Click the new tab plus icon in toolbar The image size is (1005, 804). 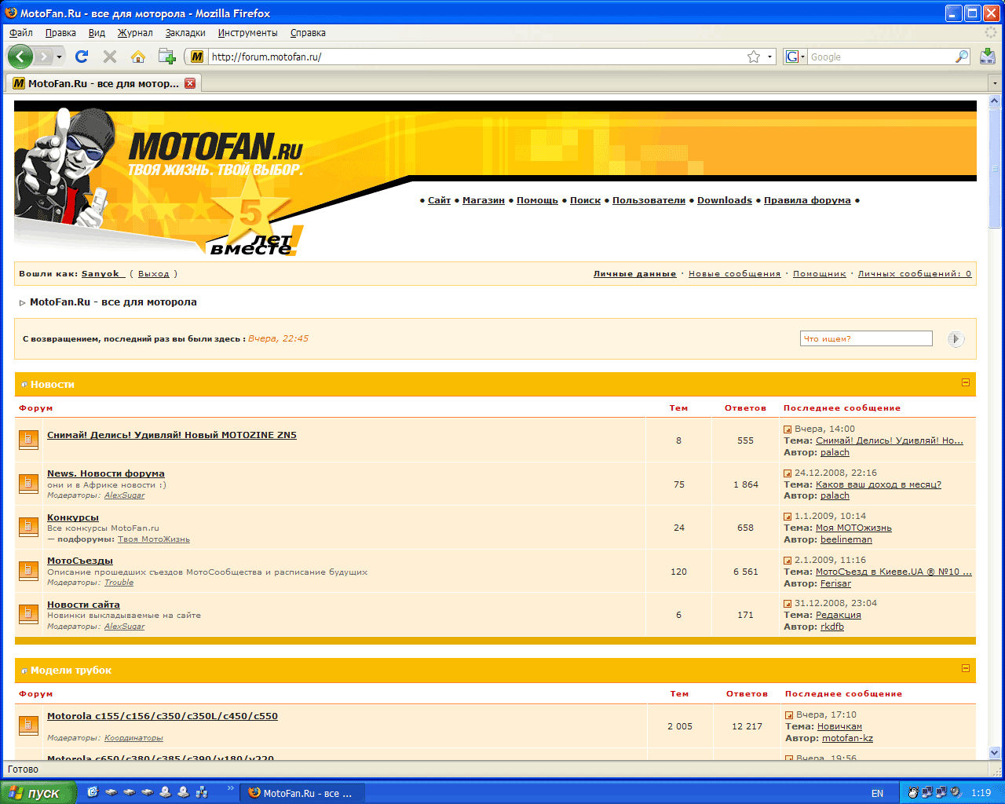[x=166, y=57]
